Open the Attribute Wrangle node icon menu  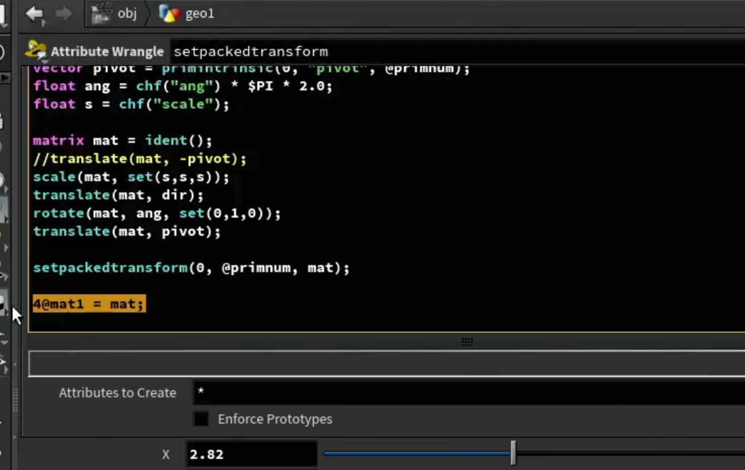(x=36, y=51)
